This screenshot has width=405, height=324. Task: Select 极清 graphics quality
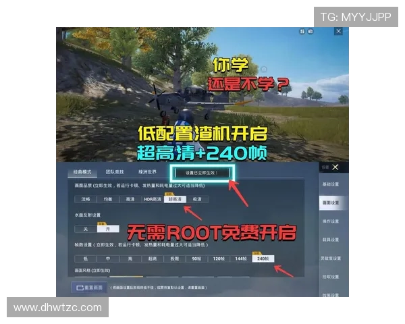click(x=197, y=199)
